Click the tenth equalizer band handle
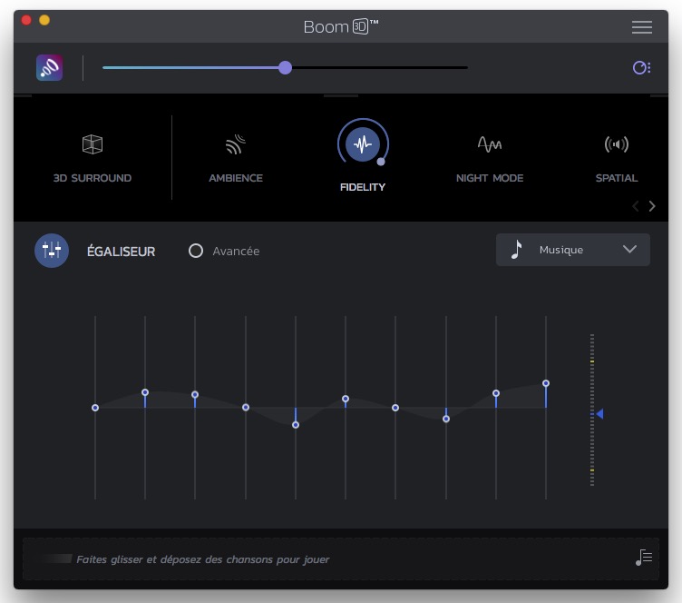 (546, 383)
